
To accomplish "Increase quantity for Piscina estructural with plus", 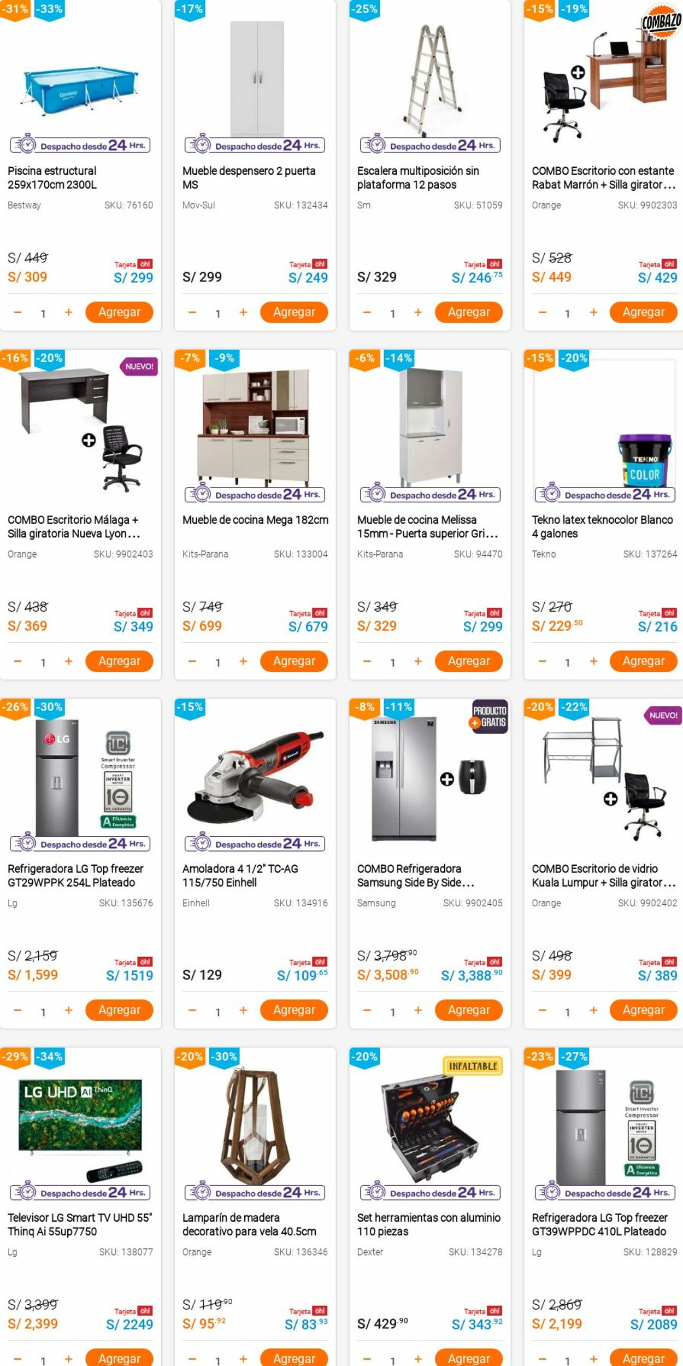I will point(68,312).
